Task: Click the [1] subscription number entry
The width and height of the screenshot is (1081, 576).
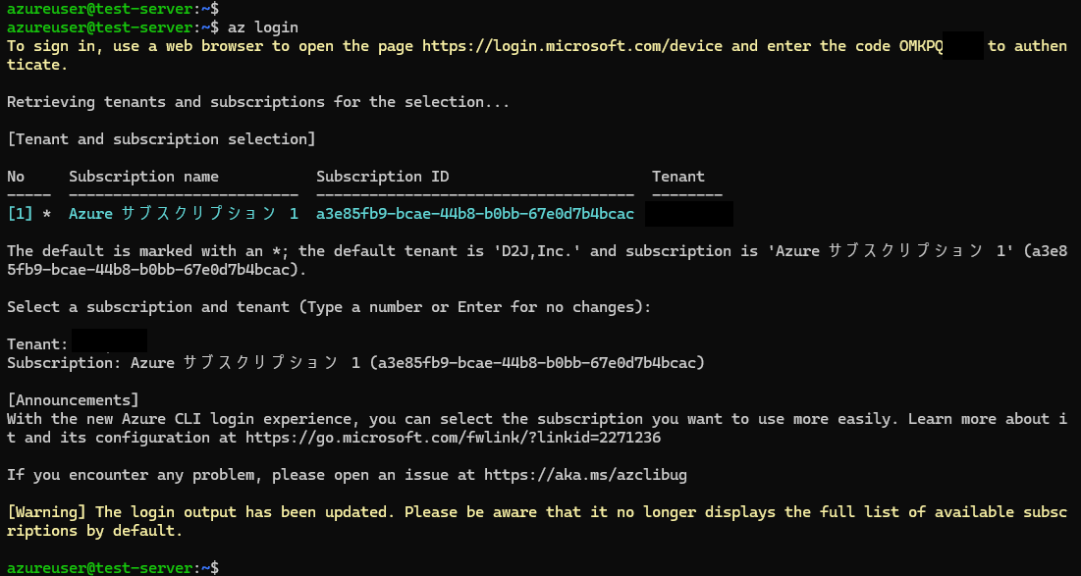Action: (20, 214)
